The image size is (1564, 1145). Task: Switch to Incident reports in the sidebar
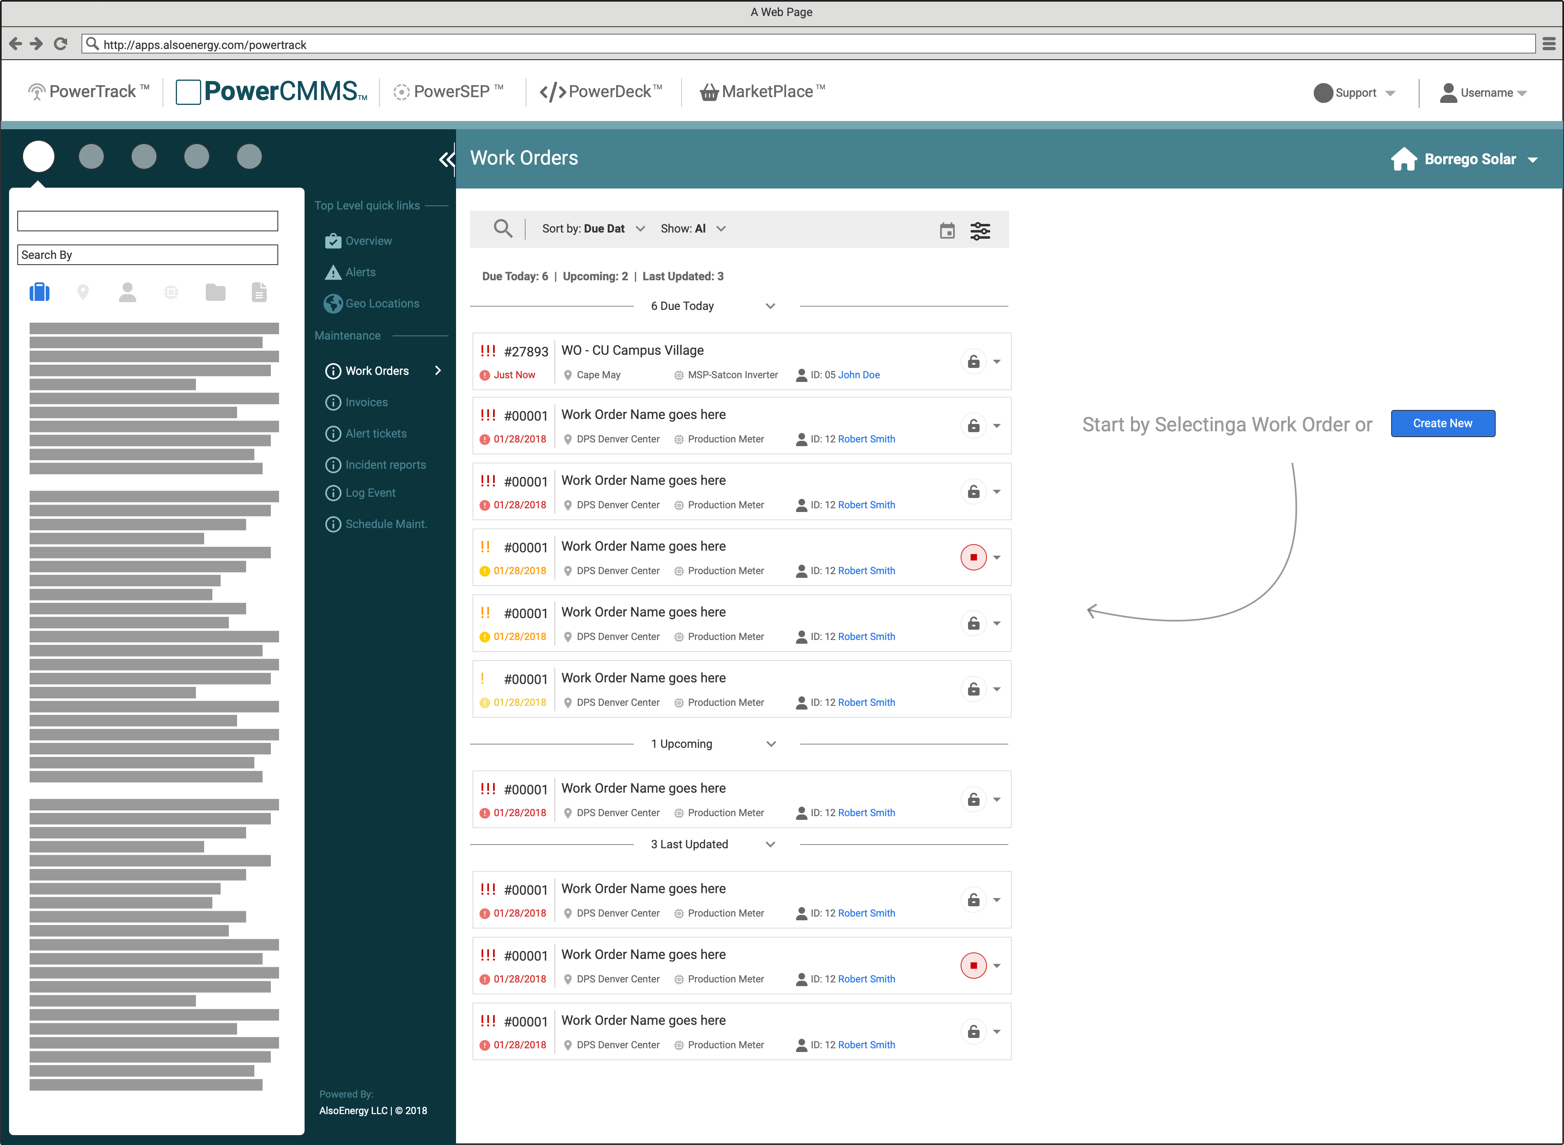pos(386,464)
